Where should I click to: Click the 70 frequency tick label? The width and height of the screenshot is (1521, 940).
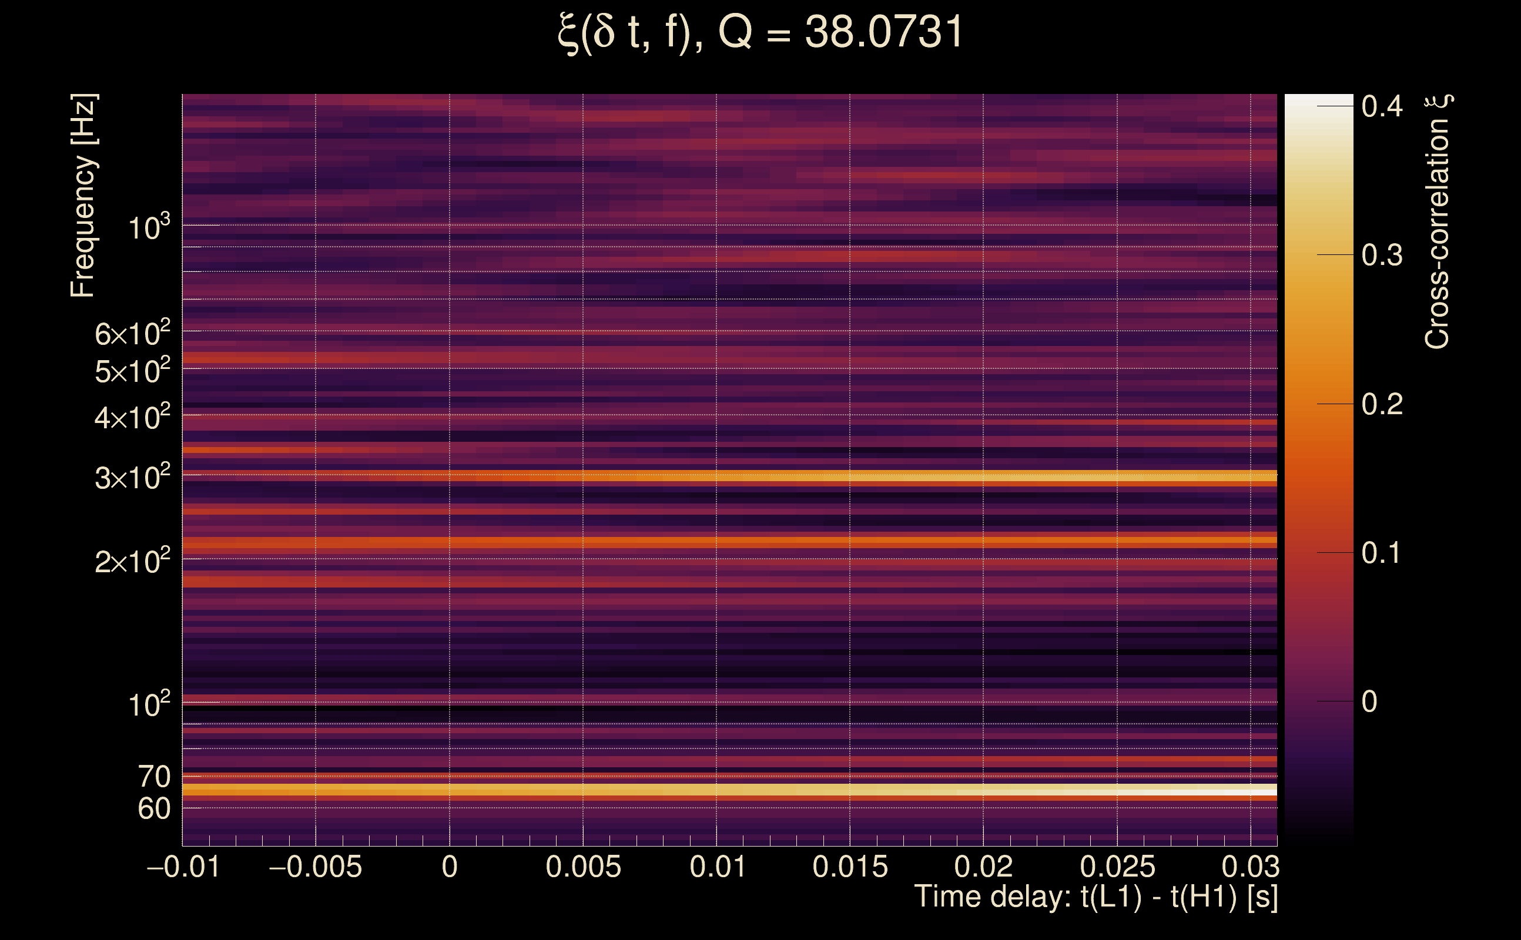153,777
